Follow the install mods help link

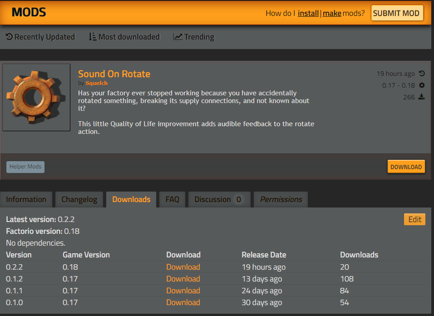pyautogui.click(x=308, y=13)
